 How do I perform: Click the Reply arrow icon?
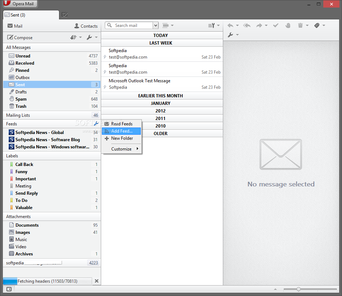[230, 26]
